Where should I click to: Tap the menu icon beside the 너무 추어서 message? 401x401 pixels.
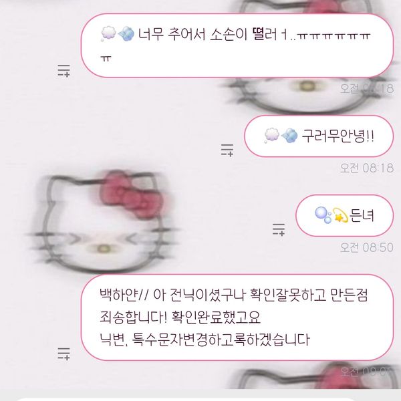[x=63, y=71]
